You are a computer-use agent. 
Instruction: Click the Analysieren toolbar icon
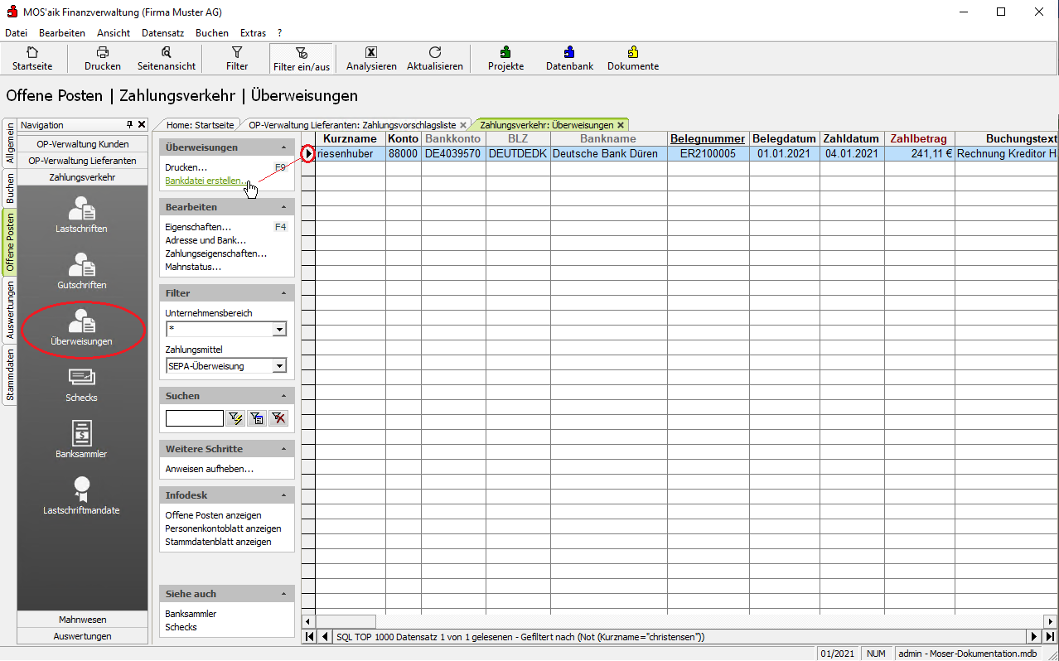[x=371, y=58]
